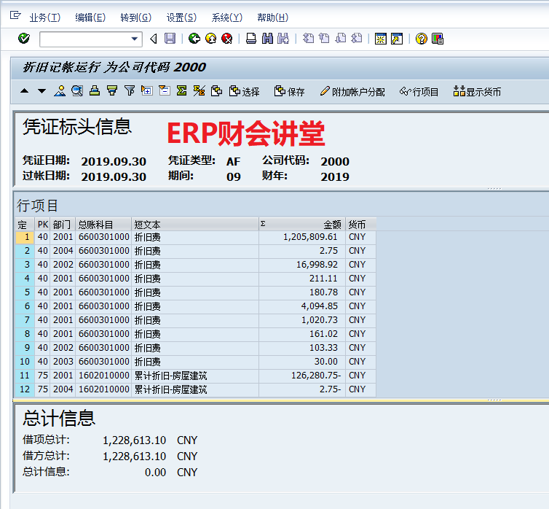Screen dimensions: 549x509
Task: Open the 业务(T) menu
Action: pyautogui.click(x=44, y=18)
